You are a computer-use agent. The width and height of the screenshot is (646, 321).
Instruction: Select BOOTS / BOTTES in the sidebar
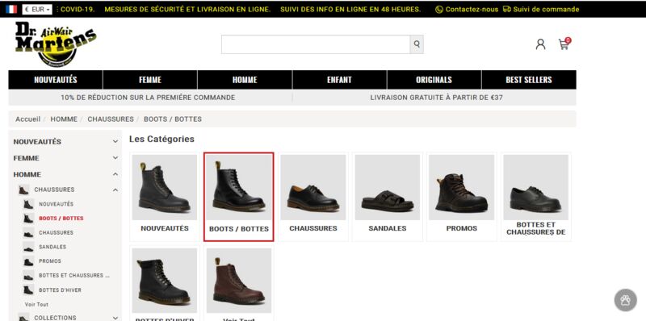[61, 219]
